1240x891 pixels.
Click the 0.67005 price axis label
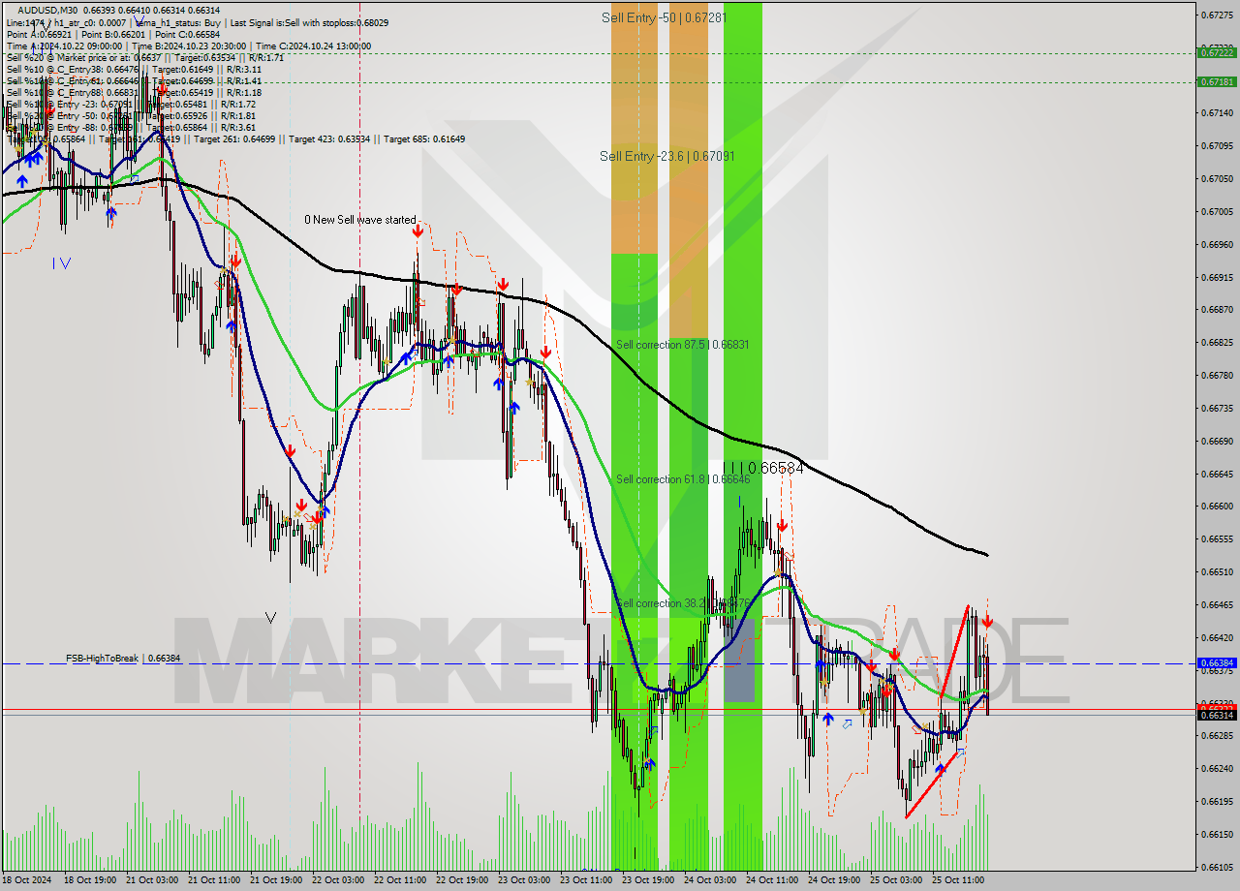tap(1217, 211)
